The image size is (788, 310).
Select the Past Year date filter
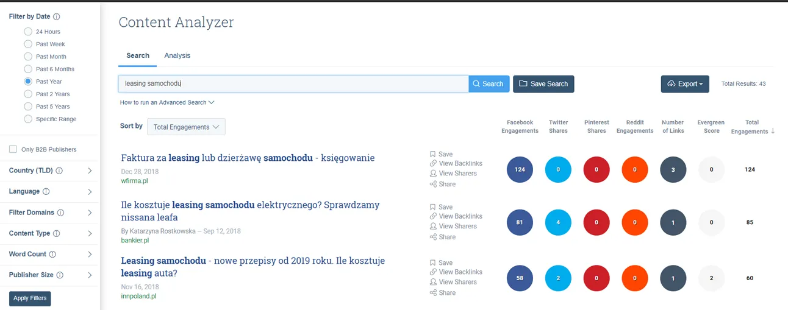[28, 82]
